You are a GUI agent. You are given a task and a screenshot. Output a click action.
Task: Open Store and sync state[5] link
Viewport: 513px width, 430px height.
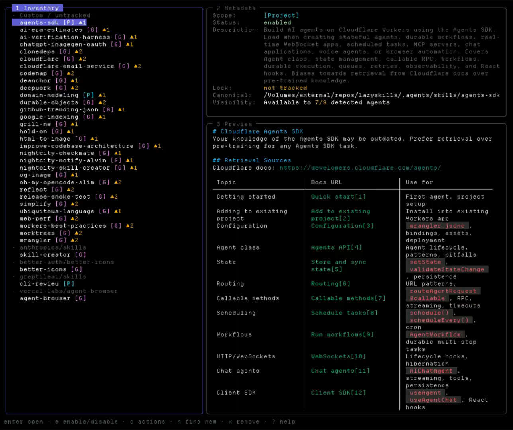tap(339, 266)
